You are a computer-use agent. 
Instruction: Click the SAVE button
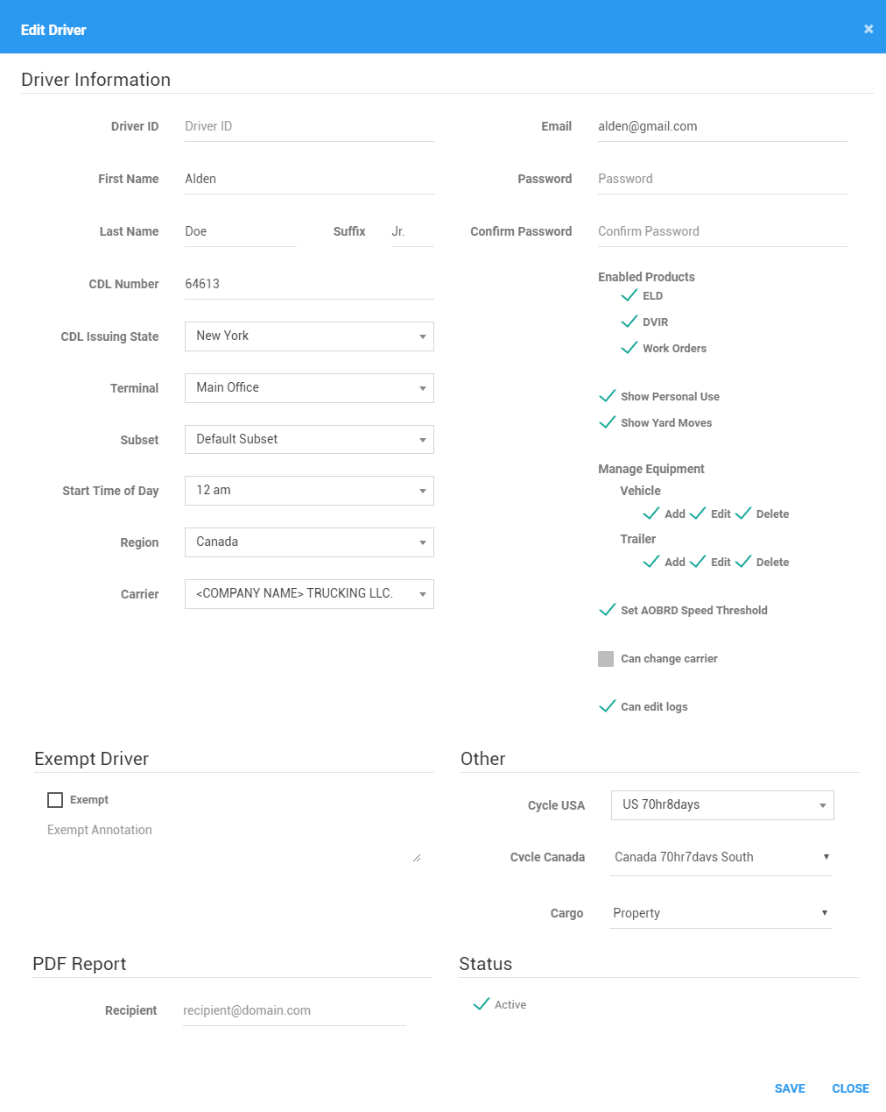790,1088
